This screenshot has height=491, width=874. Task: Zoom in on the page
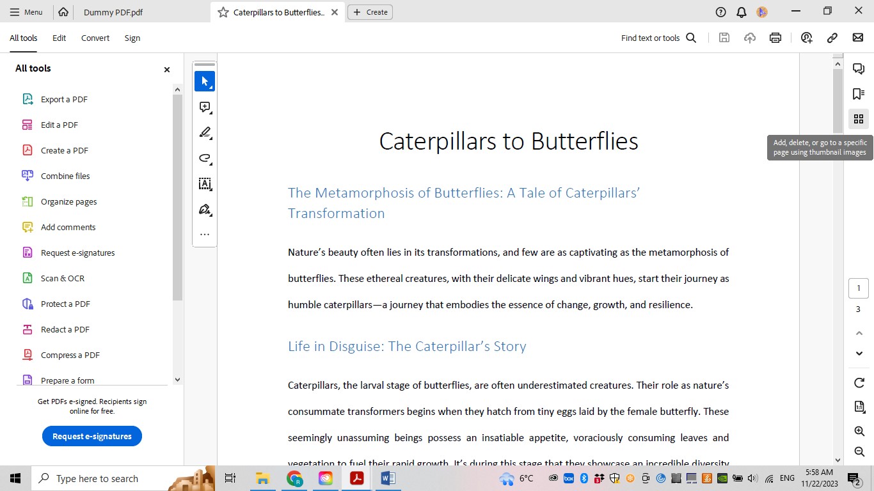point(859,431)
